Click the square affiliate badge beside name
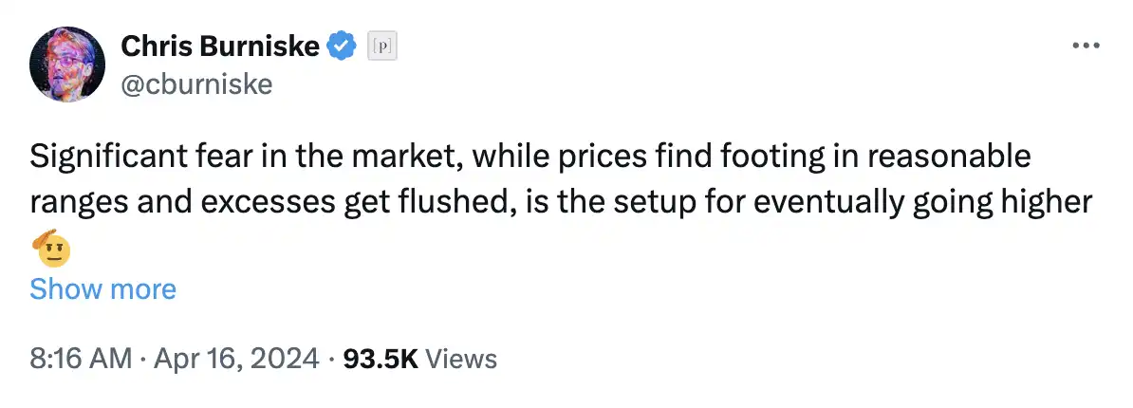 pyautogui.click(x=381, y=46)
